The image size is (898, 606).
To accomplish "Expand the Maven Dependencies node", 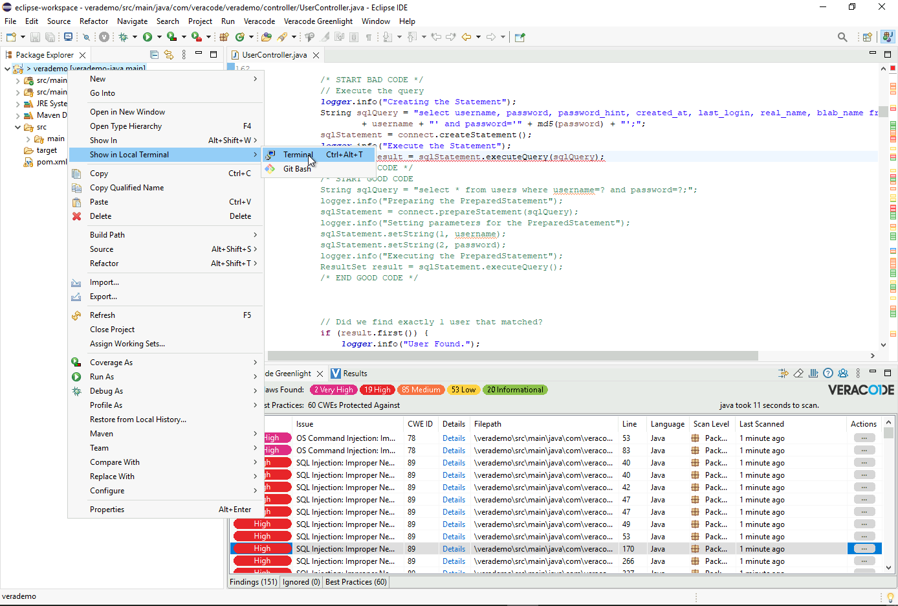I will point(17,116).
